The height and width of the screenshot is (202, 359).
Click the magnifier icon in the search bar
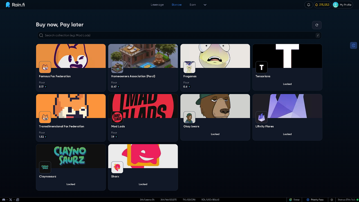[41, 35]
